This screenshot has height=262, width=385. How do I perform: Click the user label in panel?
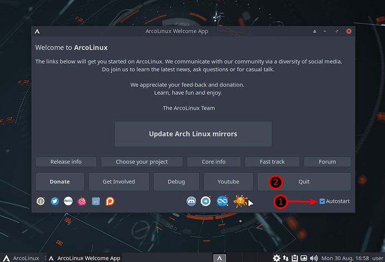[378, 258]
